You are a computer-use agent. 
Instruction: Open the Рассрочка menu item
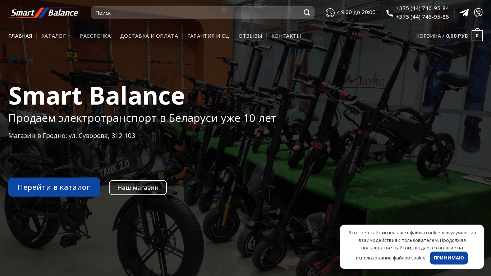tap(95, 36)
